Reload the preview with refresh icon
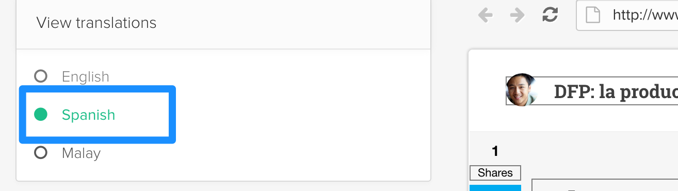This screenshot has height=191, width=678. click(550, 15)
